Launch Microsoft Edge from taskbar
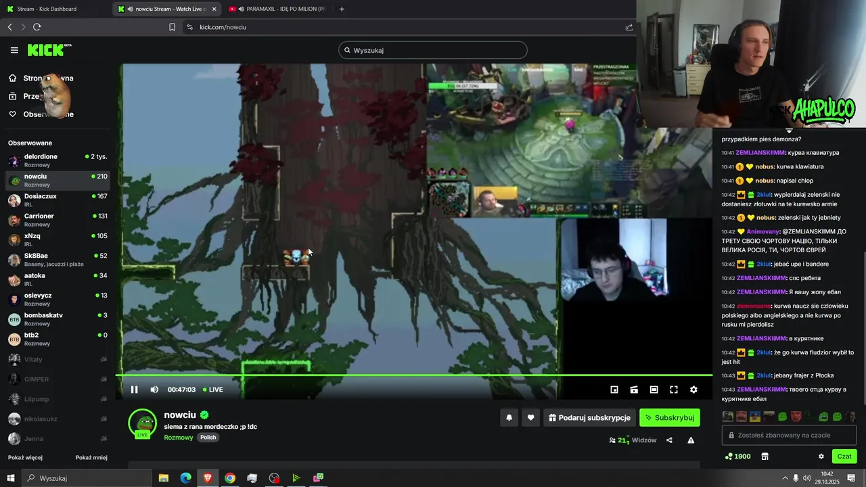This screenshot has height=487, width=866. point(186,478)
